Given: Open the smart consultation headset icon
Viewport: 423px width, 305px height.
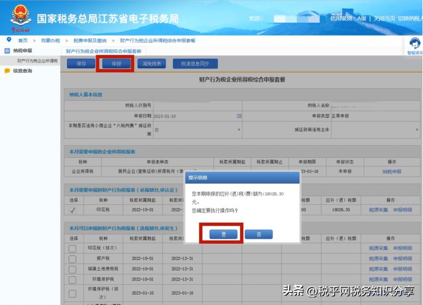Looking at the screenshot, I should (415, 43).
